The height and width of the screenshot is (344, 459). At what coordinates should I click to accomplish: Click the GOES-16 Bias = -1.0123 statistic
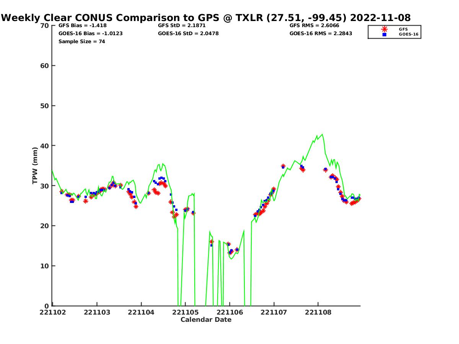(x=90, y=33)
